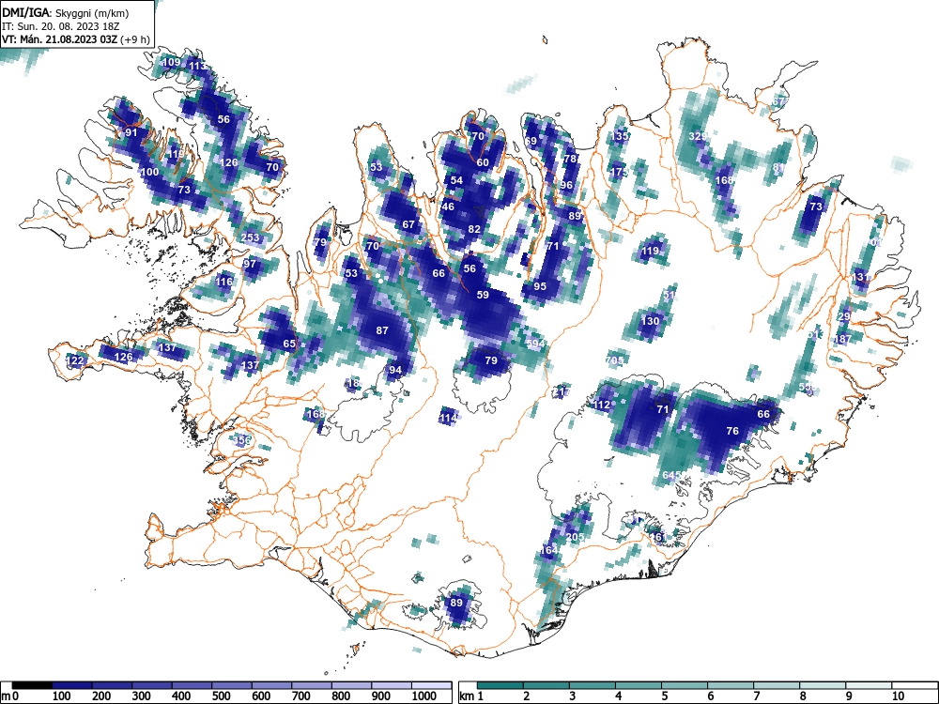Pick the pale lavender swatch between 900 and 1000 m
The height and width of the screenshot is (704, 939).
(392, 685)
